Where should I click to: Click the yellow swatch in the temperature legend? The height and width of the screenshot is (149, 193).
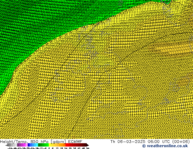click(x=50, y=145)
